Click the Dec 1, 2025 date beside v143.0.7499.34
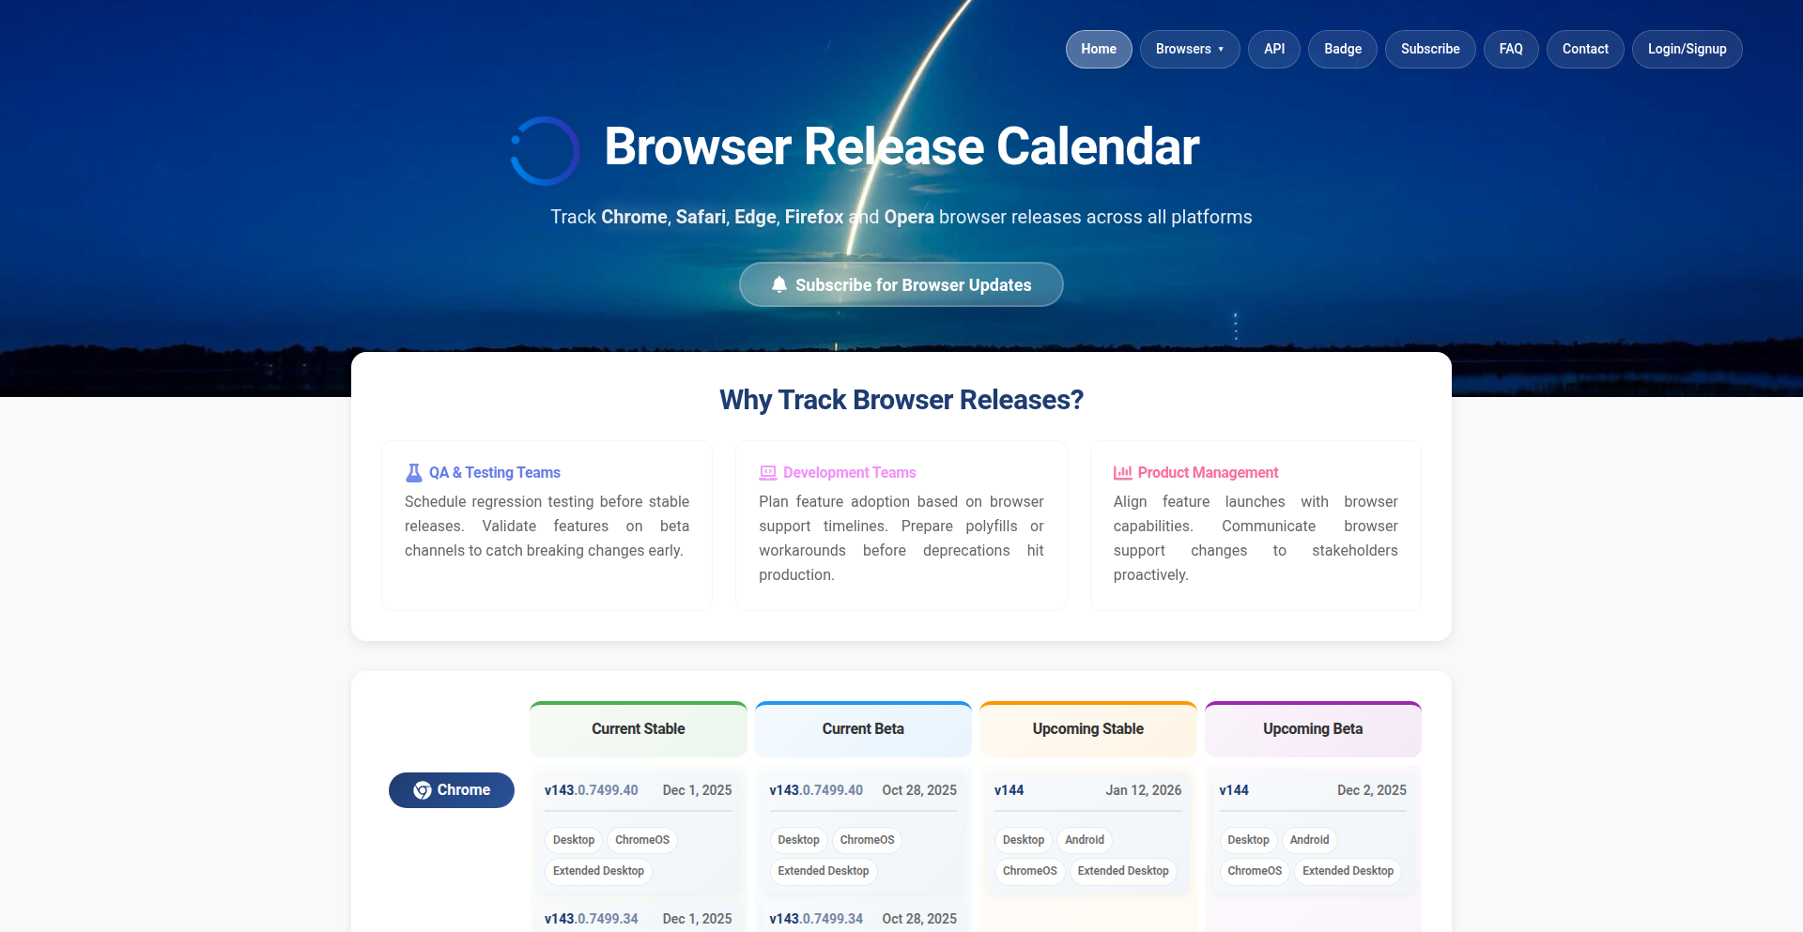The image size is (1803, 932). (698, 919)
